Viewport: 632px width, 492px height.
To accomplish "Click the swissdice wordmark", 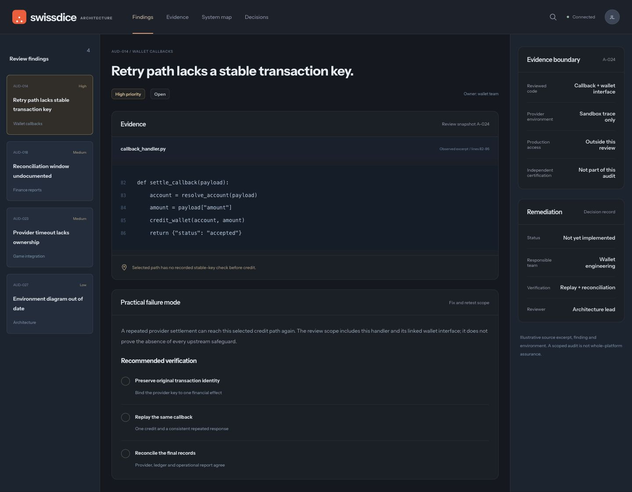I will pyautogui.click(x=53, y=17).
